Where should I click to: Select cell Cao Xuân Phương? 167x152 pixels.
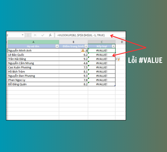coord(33,67)
